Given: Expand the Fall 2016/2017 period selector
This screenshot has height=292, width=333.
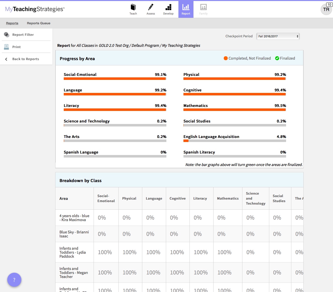Looking at the screenshot, I should click(278, 36).
